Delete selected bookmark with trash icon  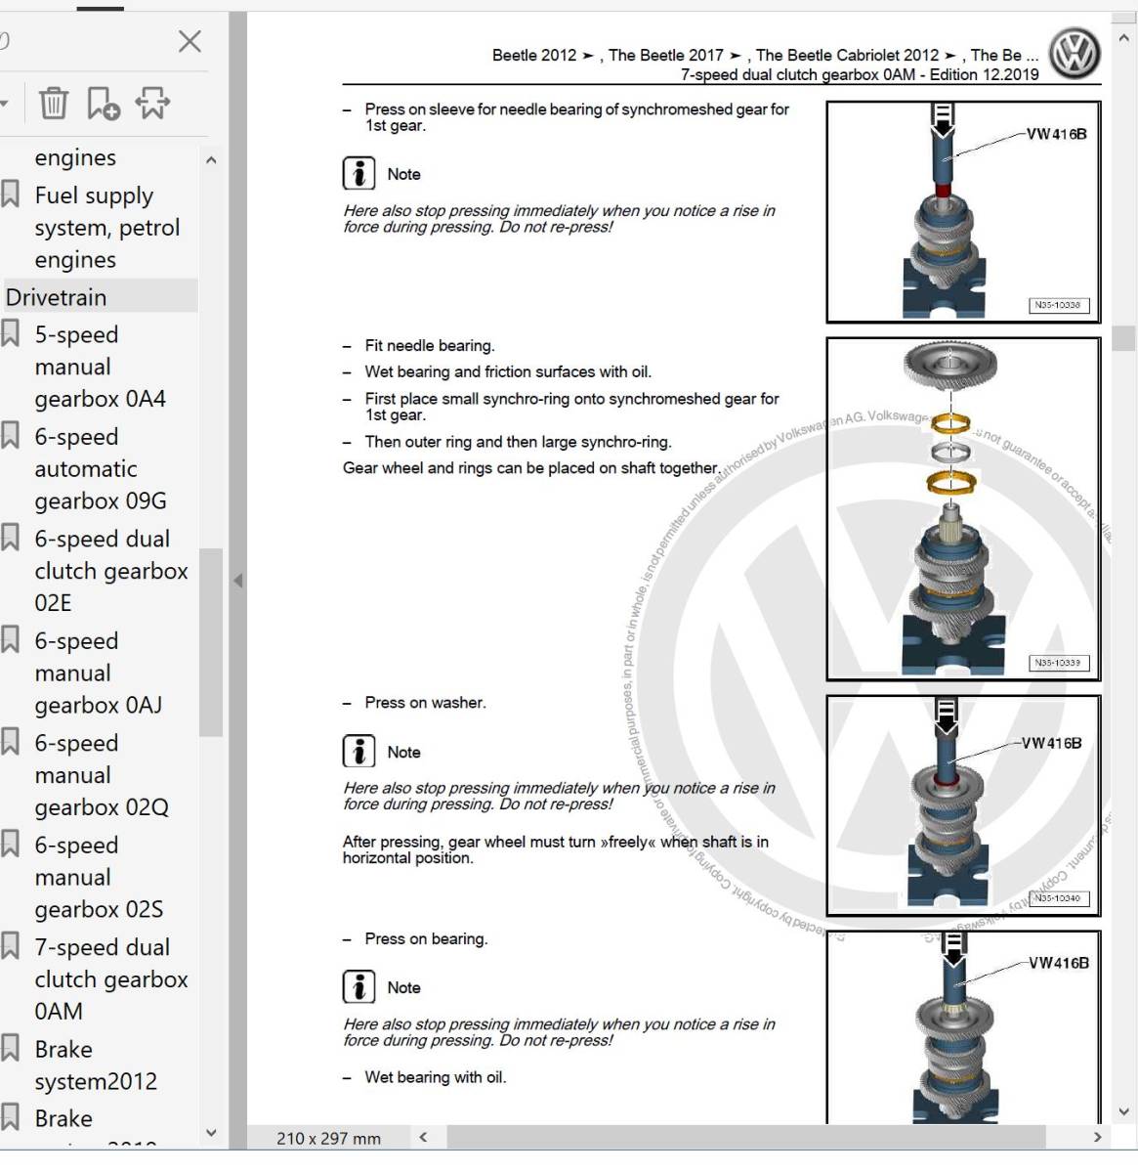54,103
